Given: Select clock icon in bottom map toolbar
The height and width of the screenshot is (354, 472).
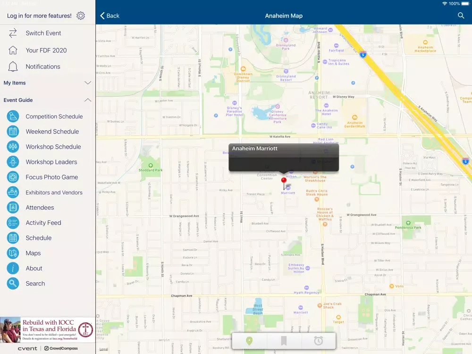Looking at the screenshot, I should point(318,341).
